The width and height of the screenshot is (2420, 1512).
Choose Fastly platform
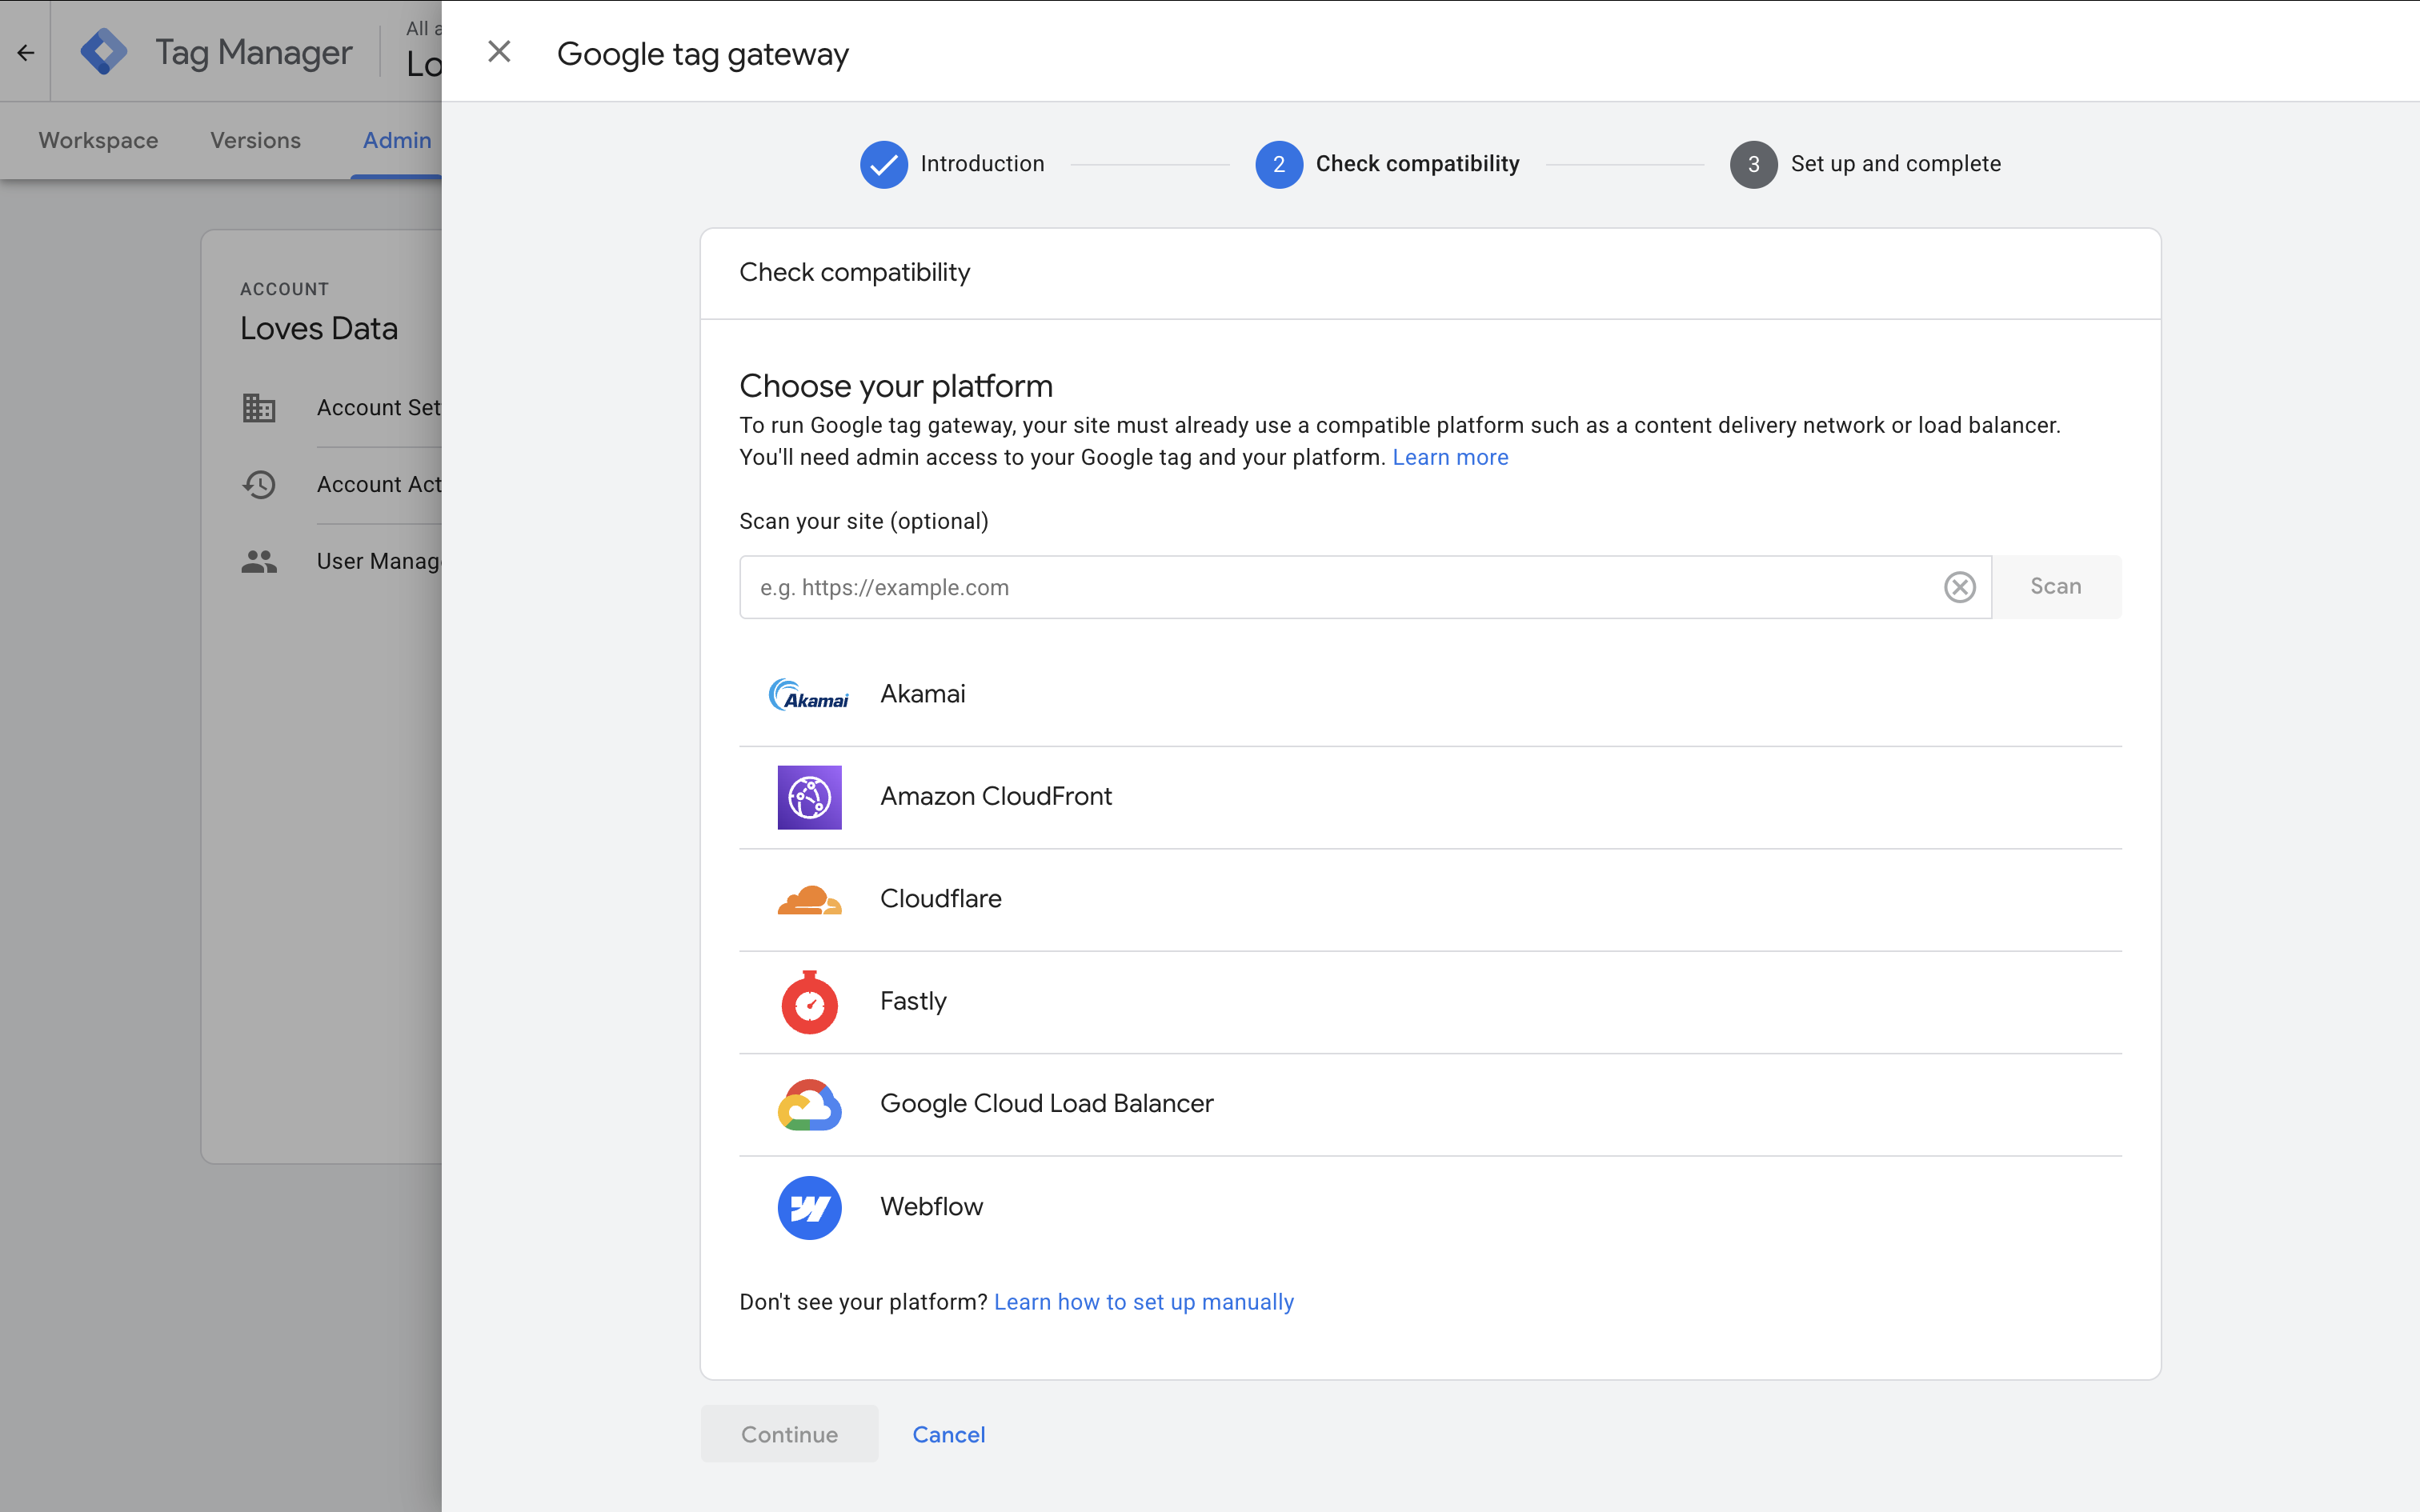[1430, 1002]
